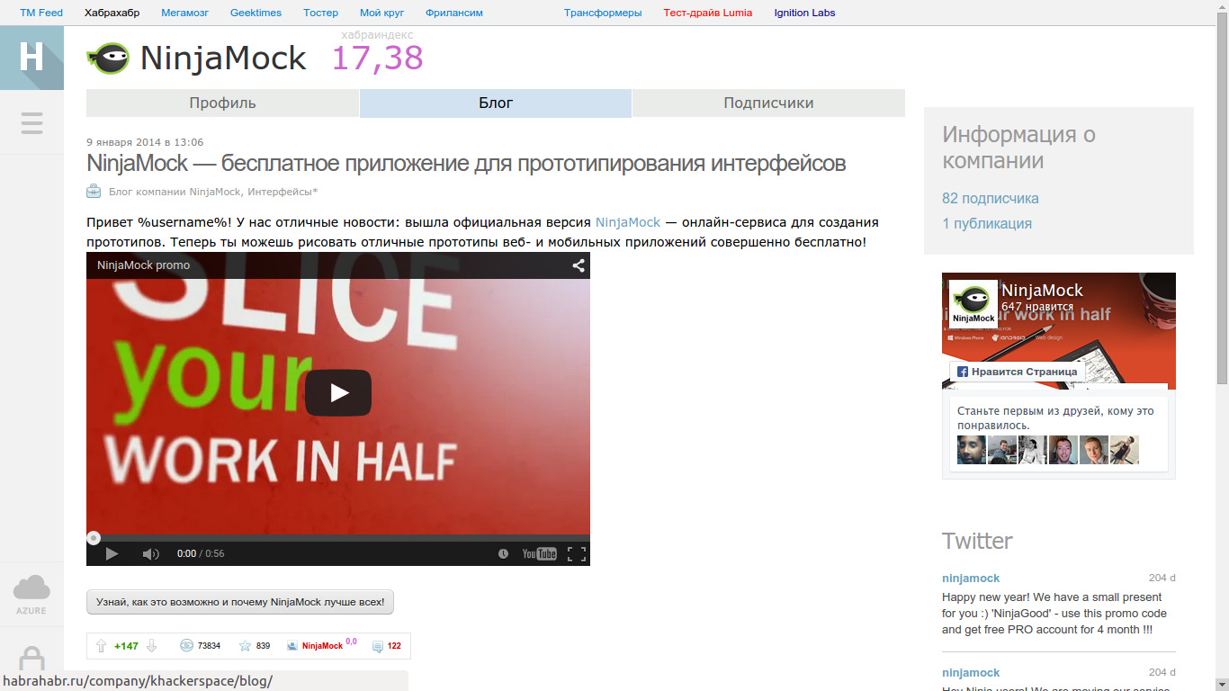Follow the NinjaMock link in the article text
Screen dimensions: 1229x691
pyautogui.click(x=628, y=222)
